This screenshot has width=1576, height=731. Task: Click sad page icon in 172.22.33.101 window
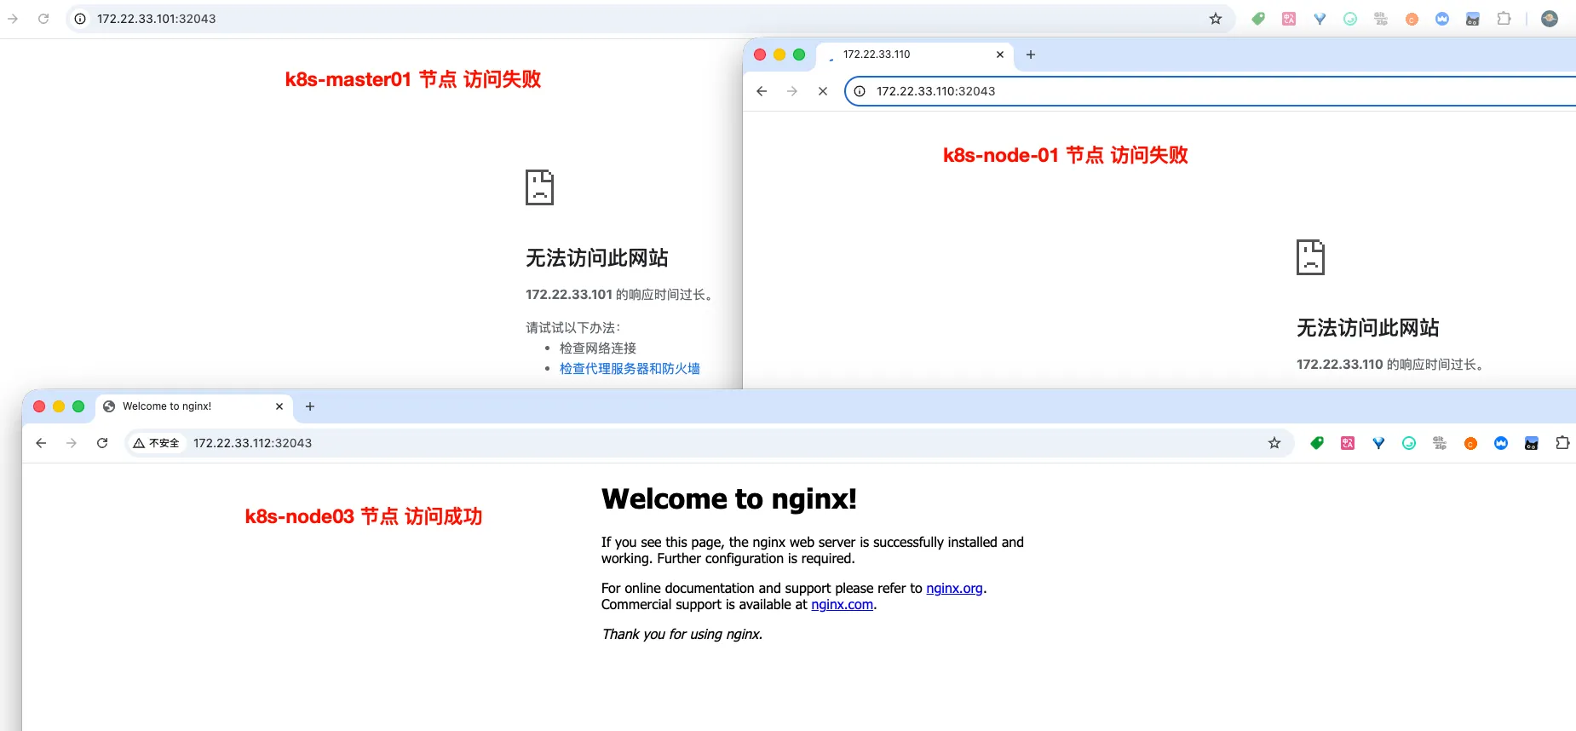[x=539, y=187]
